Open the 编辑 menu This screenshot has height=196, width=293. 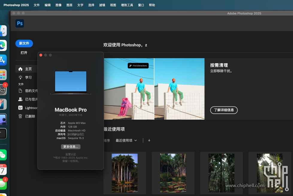click(48, 5)
